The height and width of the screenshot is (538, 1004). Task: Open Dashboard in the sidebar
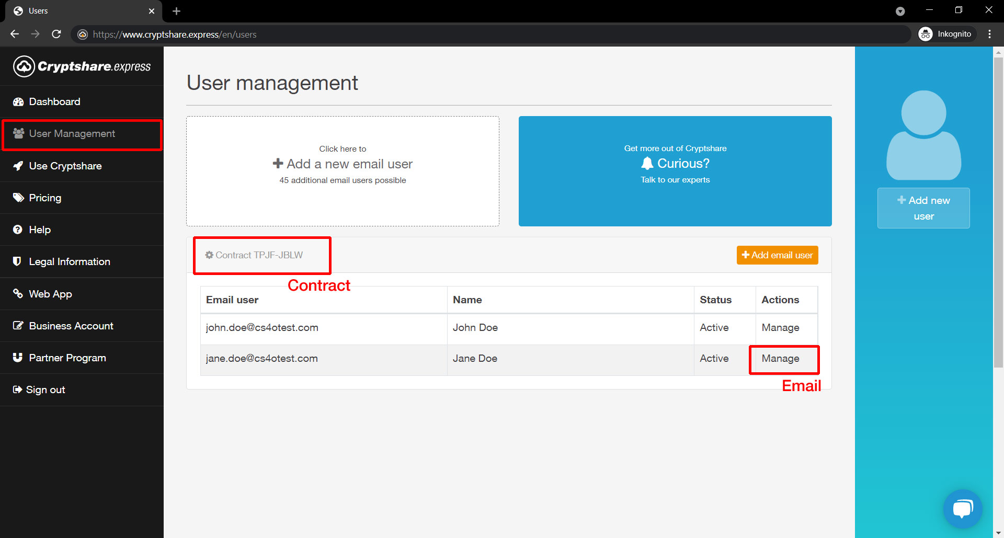pos(54,101)
